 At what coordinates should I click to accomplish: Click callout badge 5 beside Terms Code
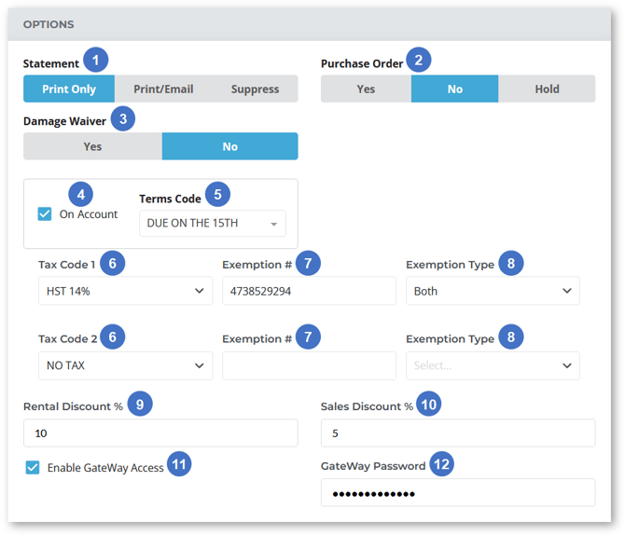(x=217, y=195)
